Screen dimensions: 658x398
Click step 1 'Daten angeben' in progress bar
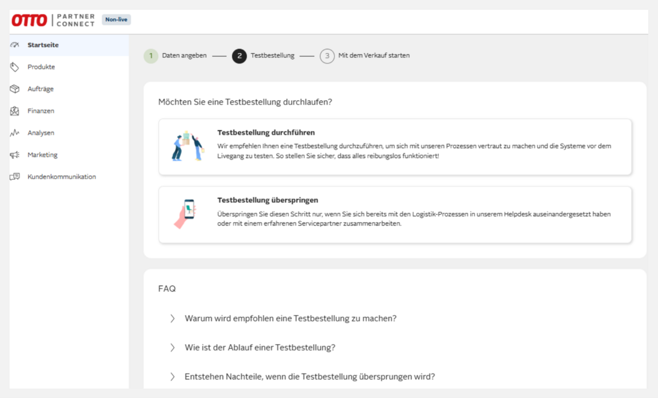(150, 56)
